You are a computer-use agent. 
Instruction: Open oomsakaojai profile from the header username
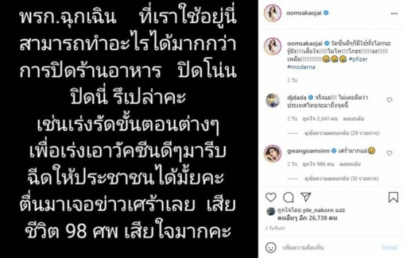click(304, 13)
